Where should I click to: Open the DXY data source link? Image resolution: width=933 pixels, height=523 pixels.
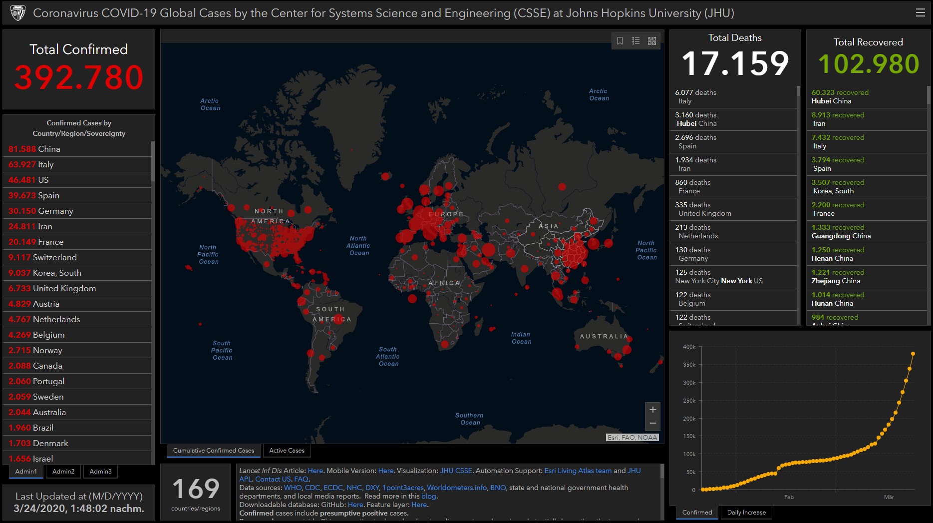tap(372, 488)
